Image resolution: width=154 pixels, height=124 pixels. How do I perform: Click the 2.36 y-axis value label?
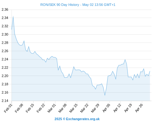pyautogui.click(x=5, y=10)
